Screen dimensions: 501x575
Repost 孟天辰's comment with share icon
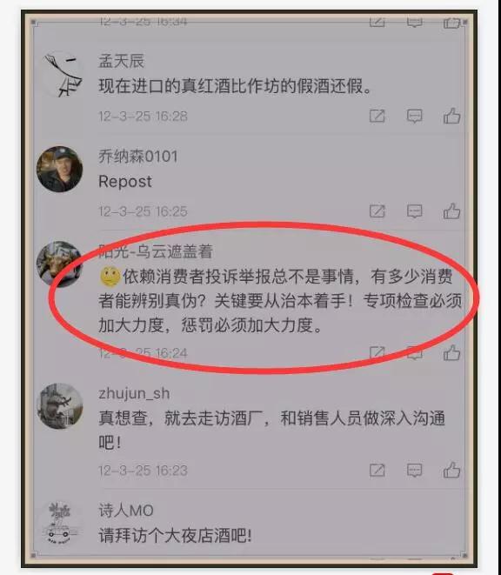(x=377, y=116)
